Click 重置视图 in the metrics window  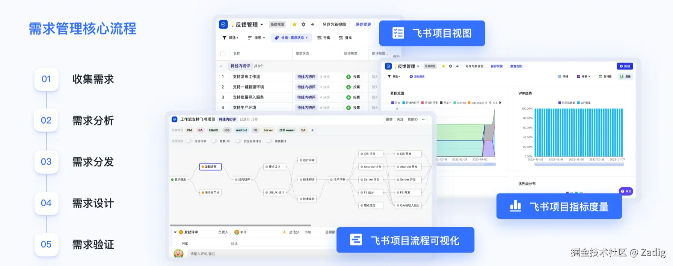(x=516, y=66)
